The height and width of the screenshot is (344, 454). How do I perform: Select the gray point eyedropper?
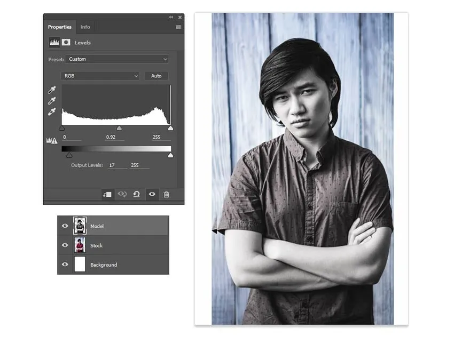coord(52,101)
